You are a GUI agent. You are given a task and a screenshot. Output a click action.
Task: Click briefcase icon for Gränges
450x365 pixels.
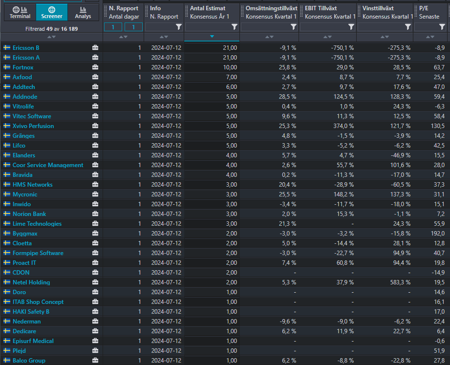(95, 135)
